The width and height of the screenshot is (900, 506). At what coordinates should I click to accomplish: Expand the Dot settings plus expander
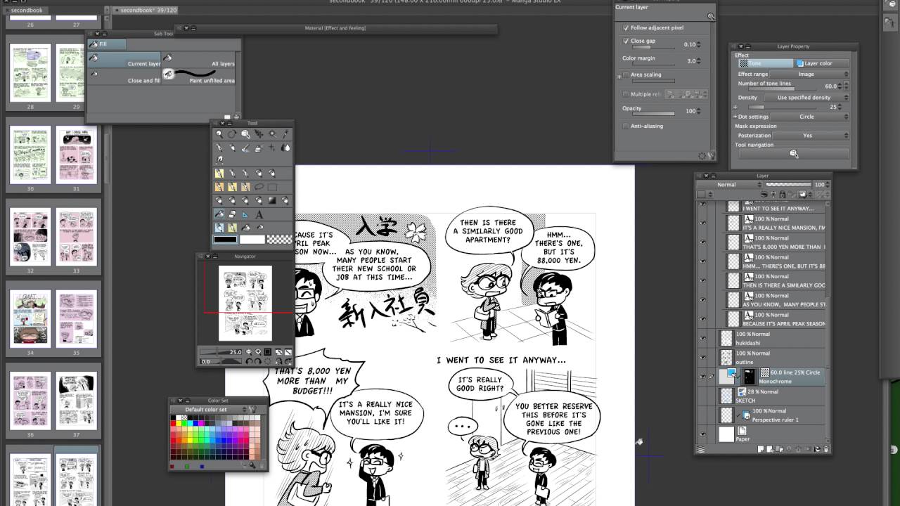735,117
